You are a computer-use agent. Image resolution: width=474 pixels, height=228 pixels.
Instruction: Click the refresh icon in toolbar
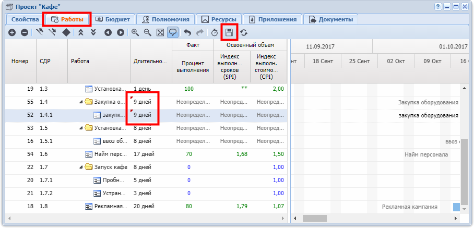point(243,33)
